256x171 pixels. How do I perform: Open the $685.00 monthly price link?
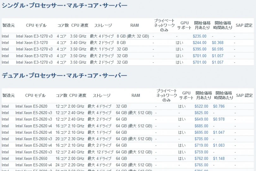201,126
